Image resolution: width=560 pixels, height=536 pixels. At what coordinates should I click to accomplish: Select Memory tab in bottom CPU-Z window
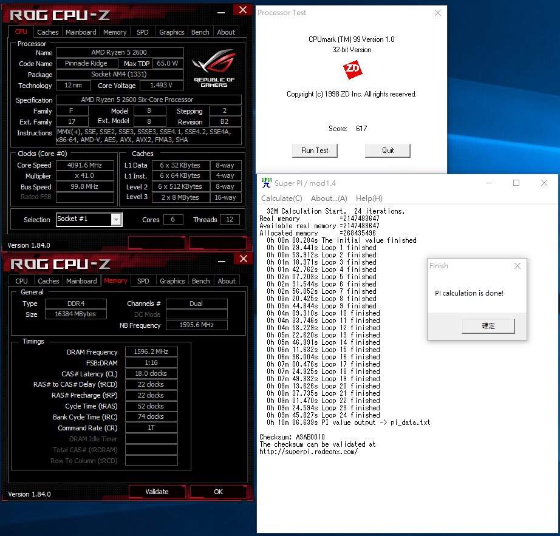point(116,280)
